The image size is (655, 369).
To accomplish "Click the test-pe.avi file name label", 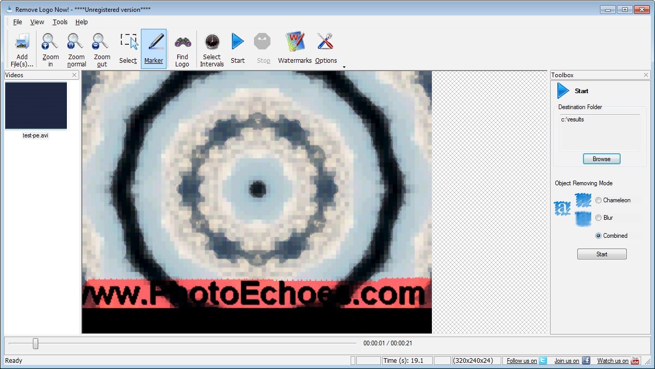I will (35, 136).
